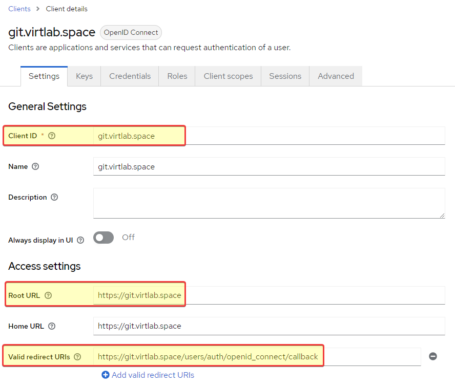Click the Description help icon

click(54, 197)
